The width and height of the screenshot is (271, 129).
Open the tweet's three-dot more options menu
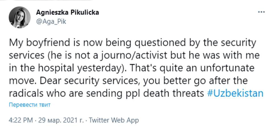point(261,13)
